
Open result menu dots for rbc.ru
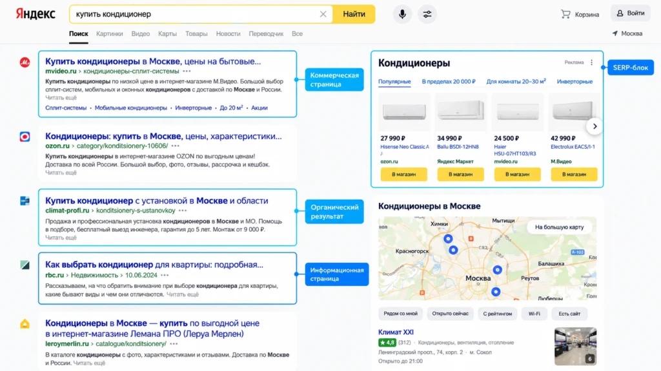165,275
